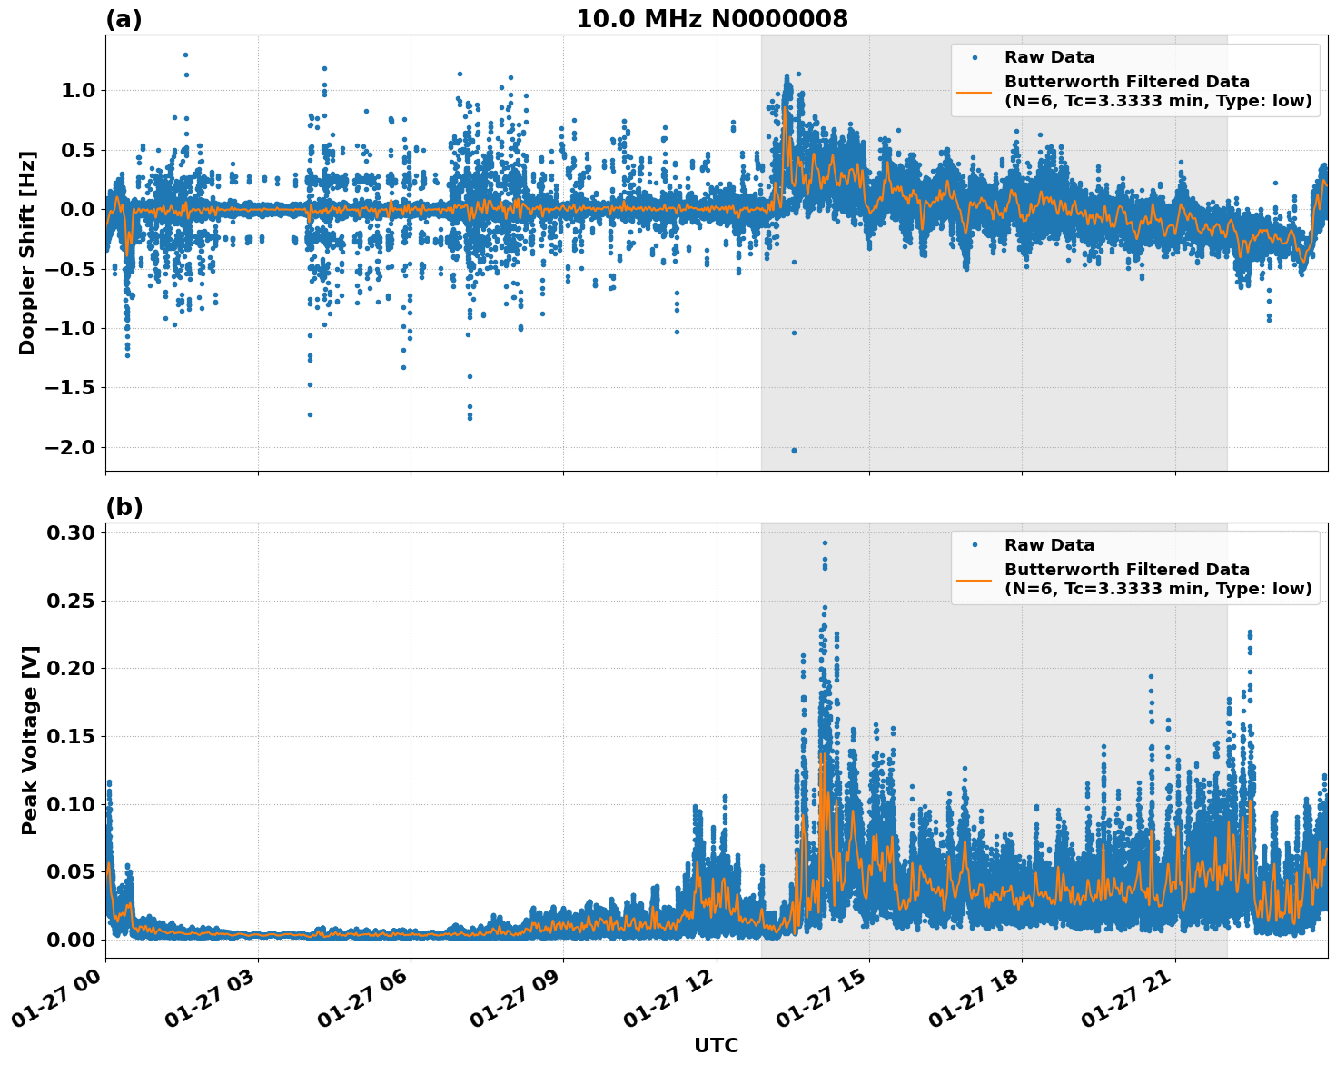Click "Butterworth Filtered Data" legend text in panel (b)
Screen dimensions: 1336x1065
(1126, 570)
